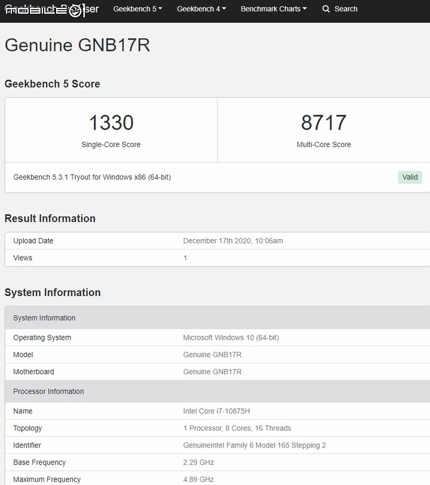Viewport: 430px width, 485px height.
Task: Select the Motherboard value Genuine GNB17R
Action: [212, 372]
